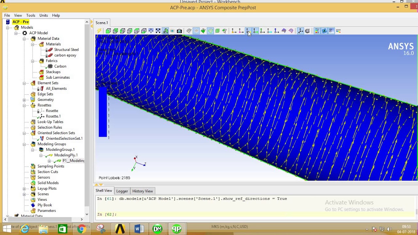Open the Shell View tab
Viewport: 418px width, 235px height.
tap(104, 191)
